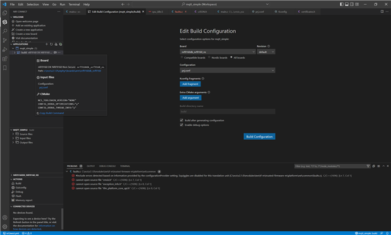Click the Add fragment button
The image size is (391, 235).
(190, 84)
